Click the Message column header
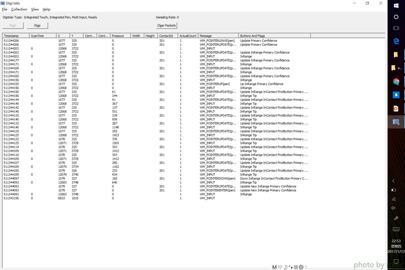The image size is (405, 270). coord(218,36)
